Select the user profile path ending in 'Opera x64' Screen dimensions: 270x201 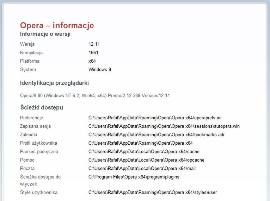(x=141, y=143)
